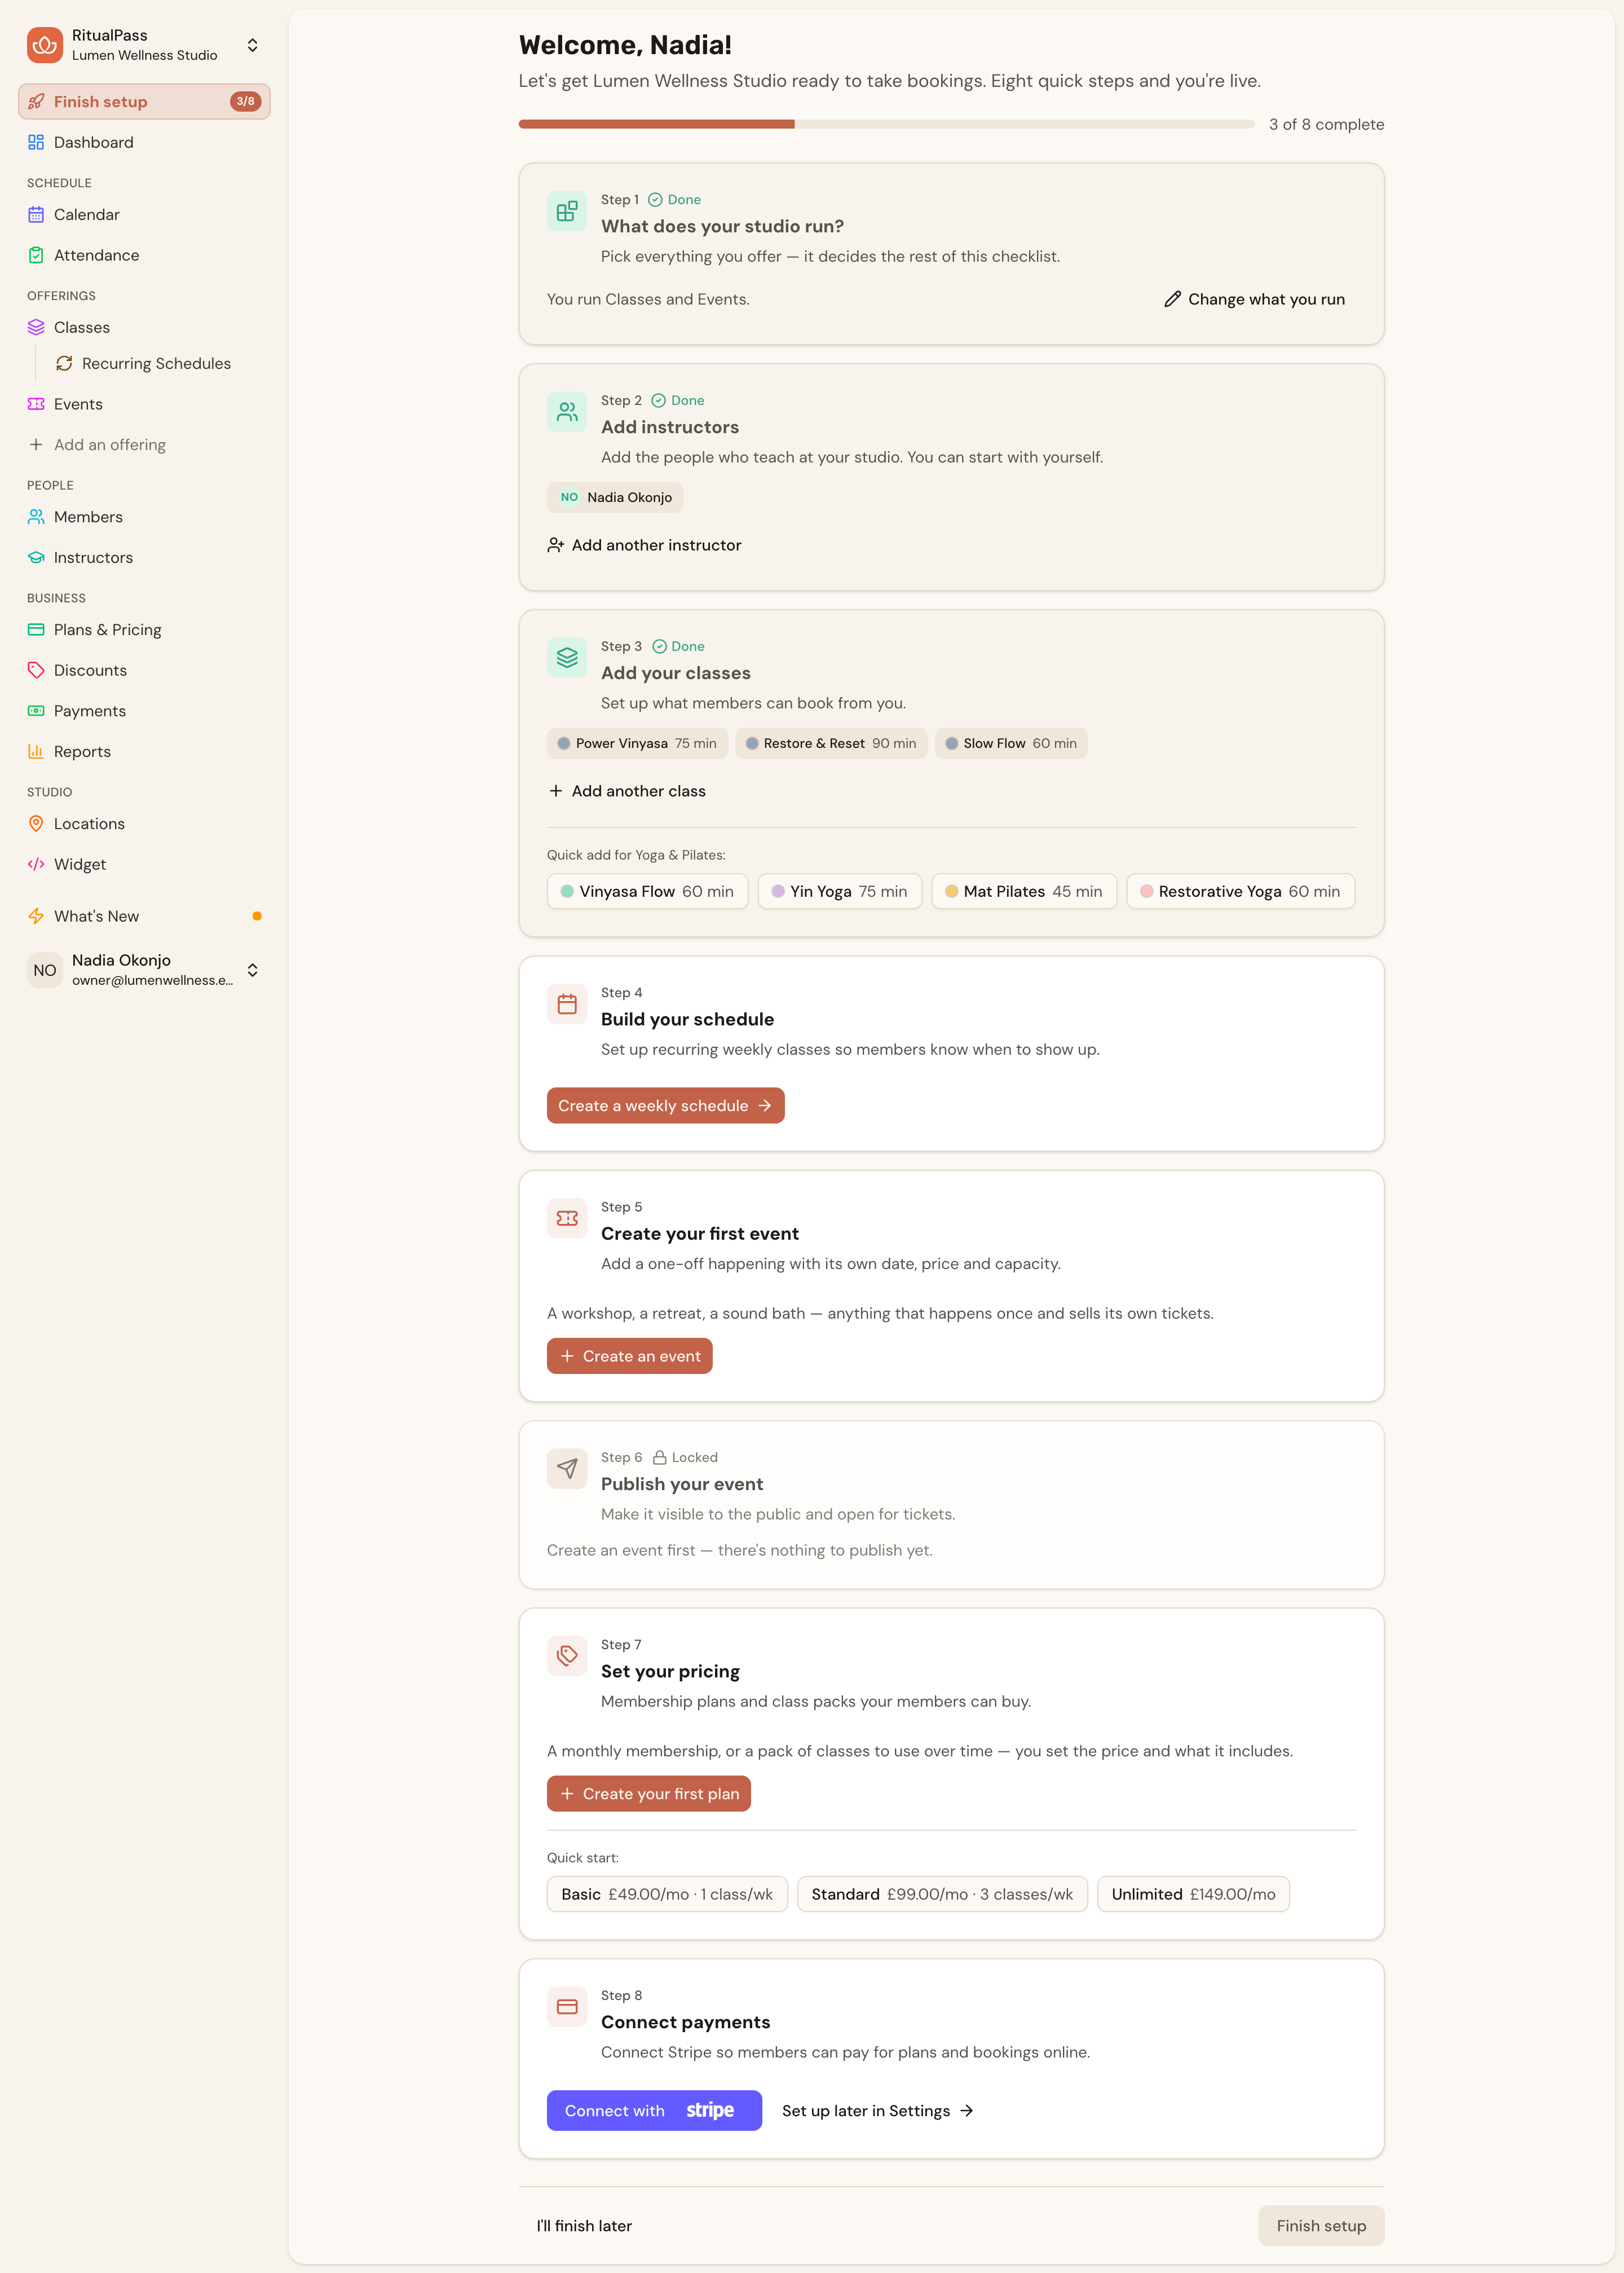
Task: Open the Finish setup rocket icon
Action: click(x=36, y=102)
